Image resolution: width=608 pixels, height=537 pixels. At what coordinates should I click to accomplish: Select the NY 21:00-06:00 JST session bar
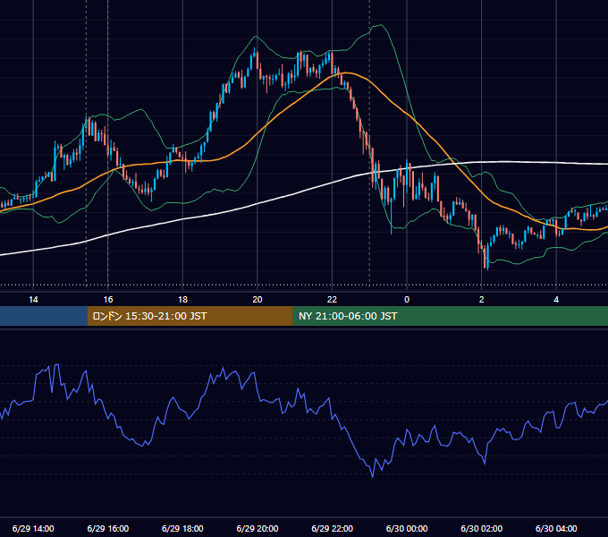[450, 316]
